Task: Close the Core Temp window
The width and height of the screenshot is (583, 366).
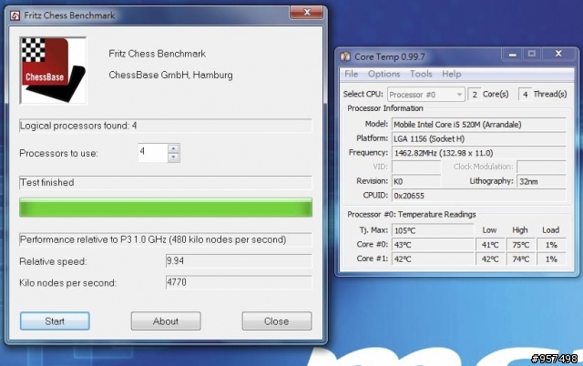Action: [x=558, y=55]
